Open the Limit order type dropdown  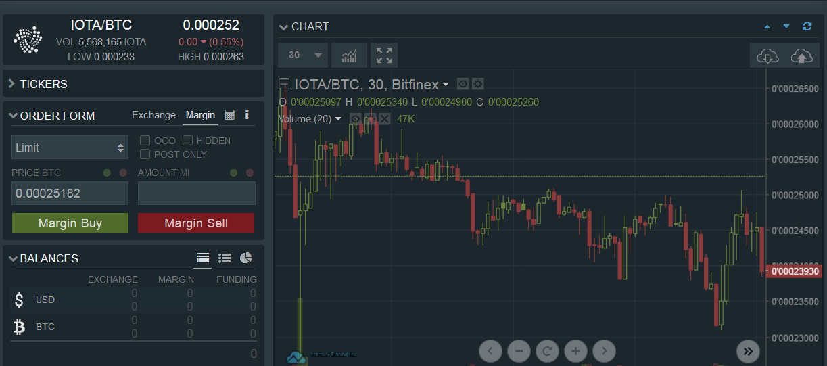click(x=70, y=147)
